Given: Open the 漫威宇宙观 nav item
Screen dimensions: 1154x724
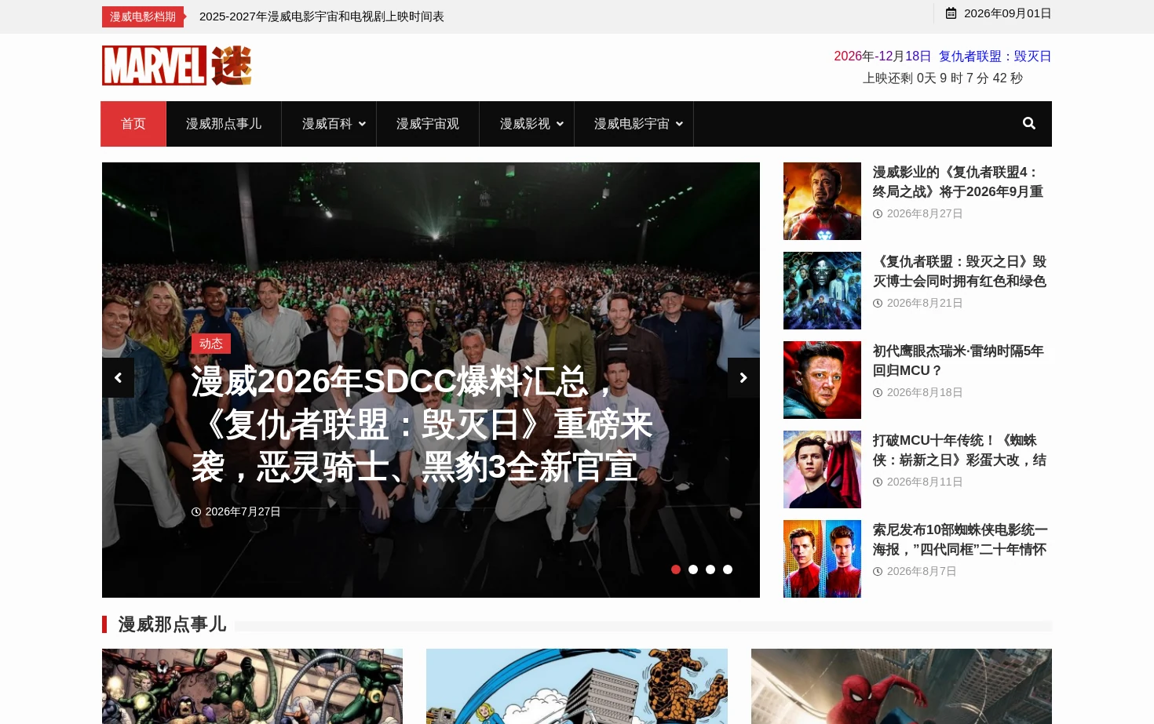Looking at the screenshot, I should pos(428,124).
